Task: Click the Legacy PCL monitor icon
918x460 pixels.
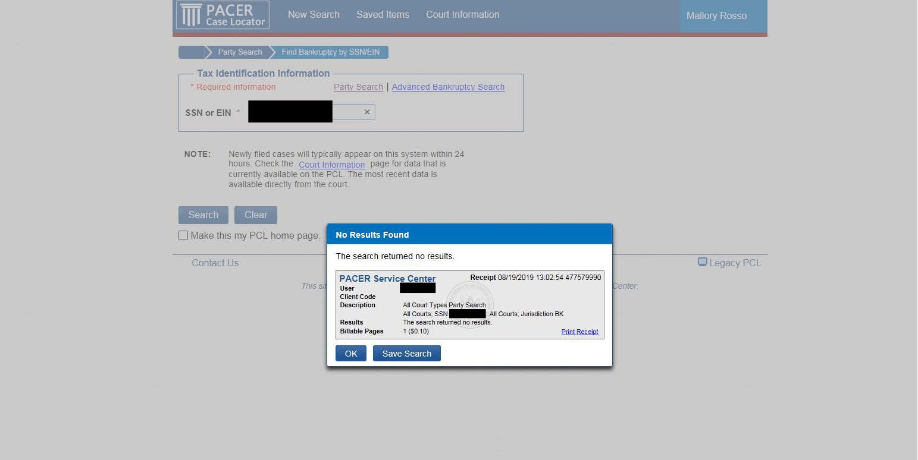Action: [x=702, y=262]
